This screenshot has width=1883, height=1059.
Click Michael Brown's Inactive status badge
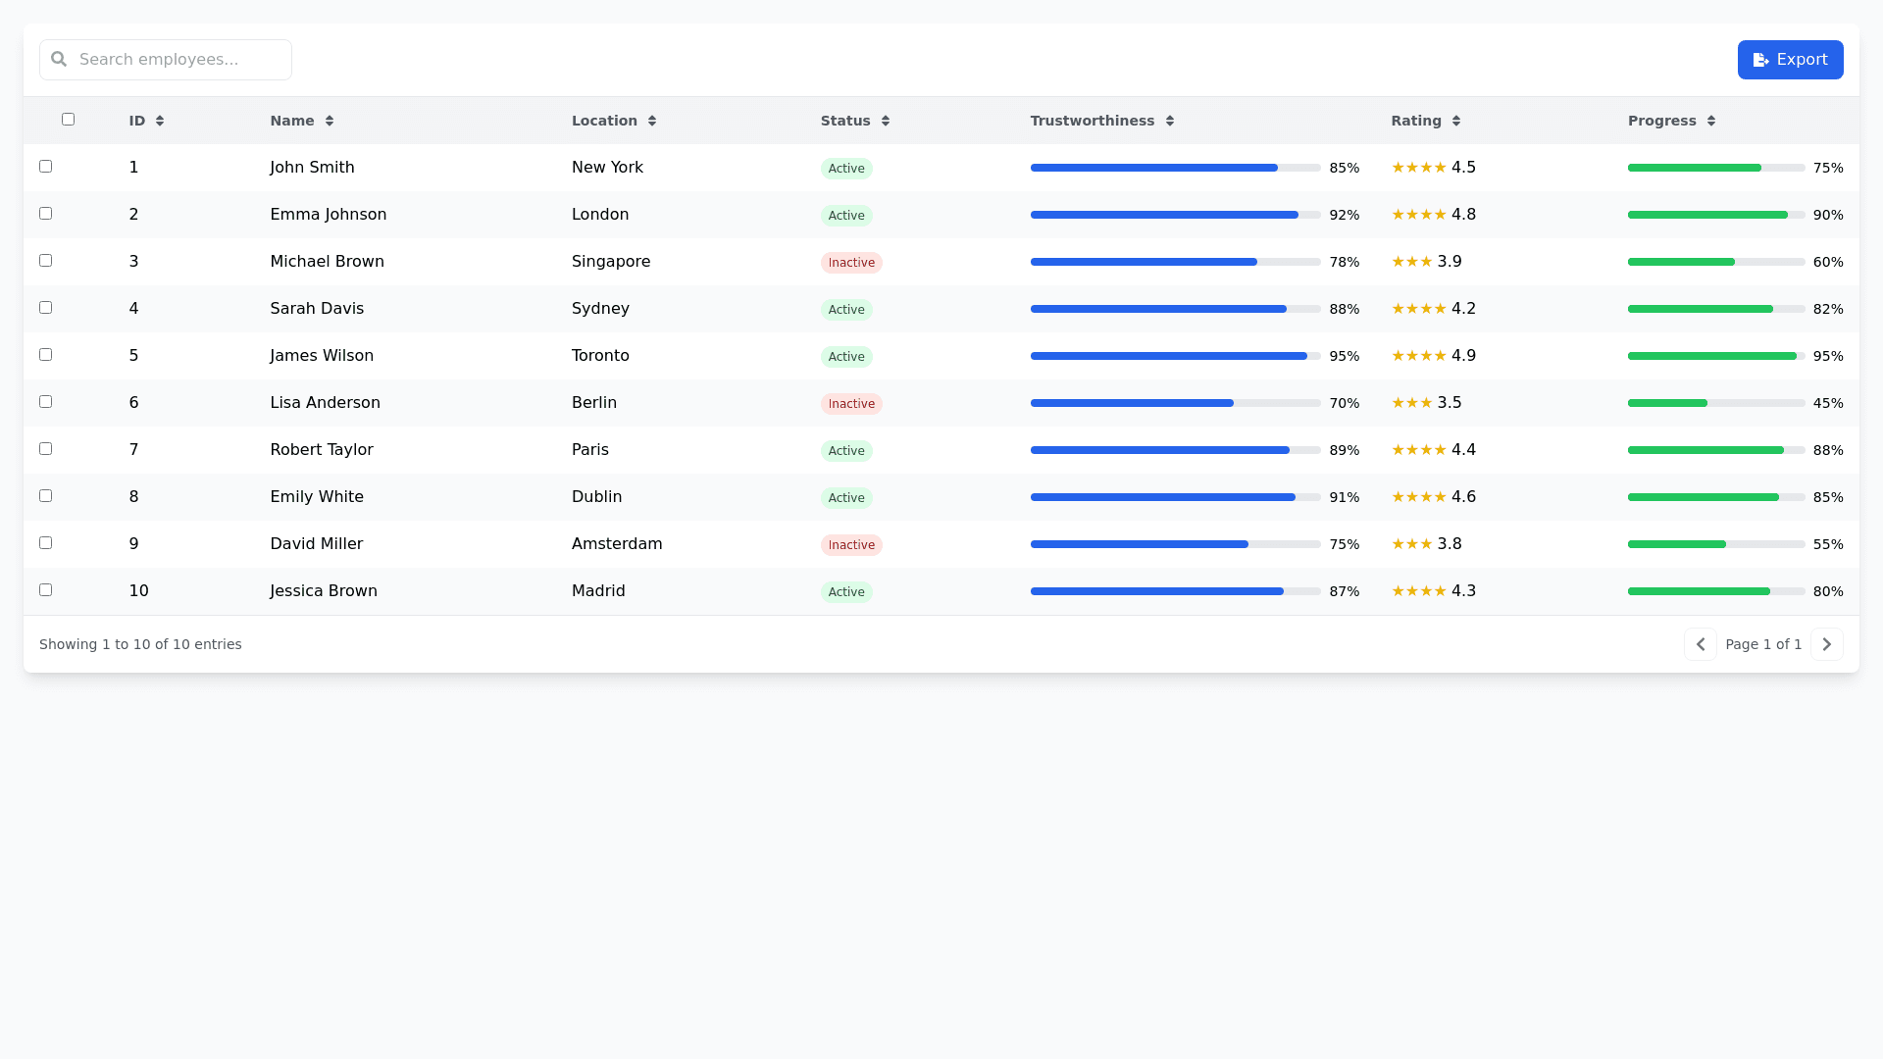(851, 263)
